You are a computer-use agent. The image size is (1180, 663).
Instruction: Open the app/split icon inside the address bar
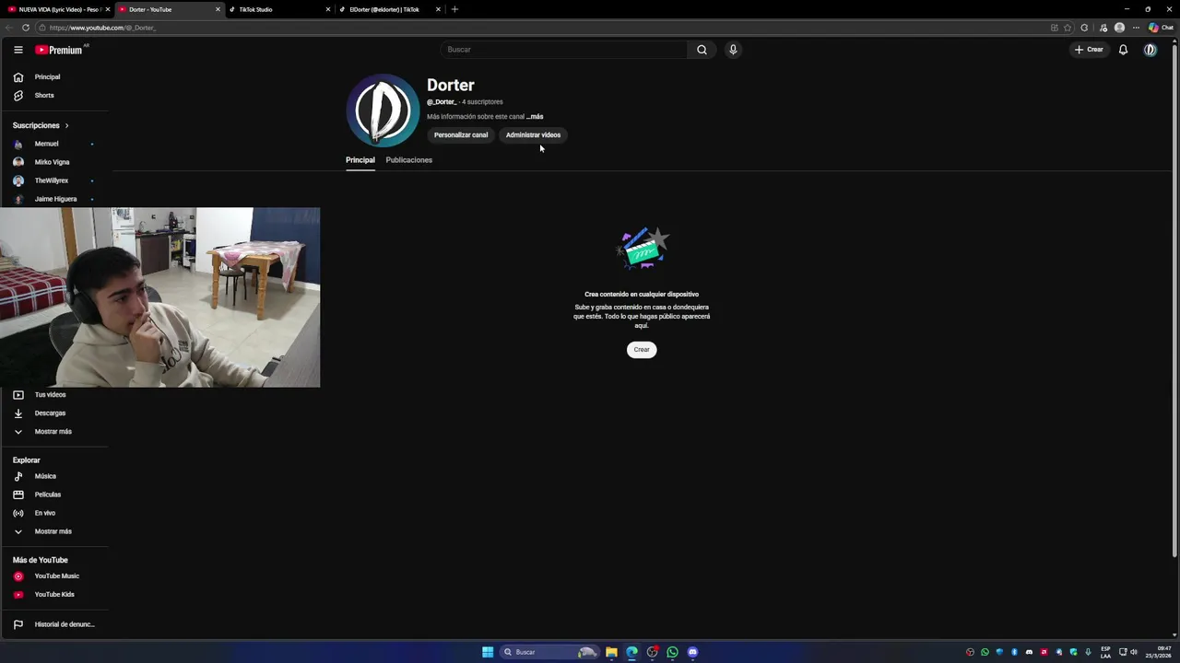click(x=1055, y=28)
